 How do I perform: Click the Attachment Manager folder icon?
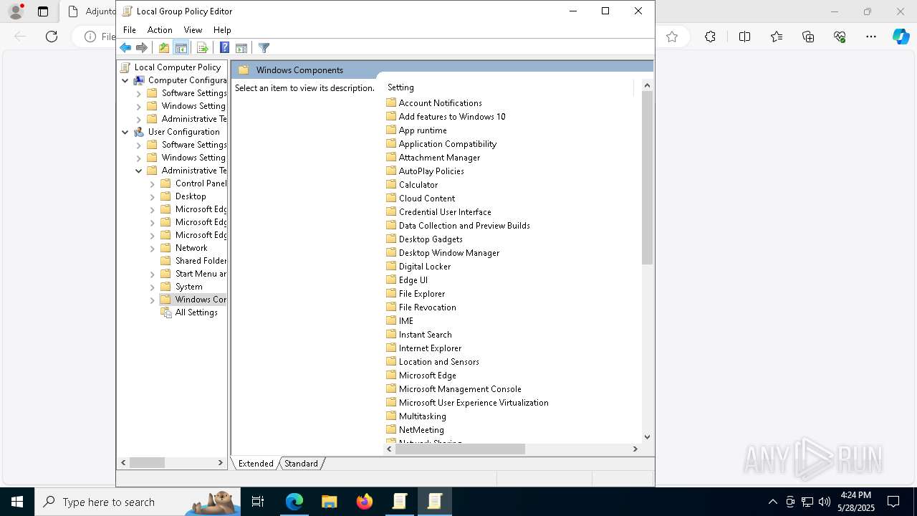pyautogui.click(x=391, y=157)
